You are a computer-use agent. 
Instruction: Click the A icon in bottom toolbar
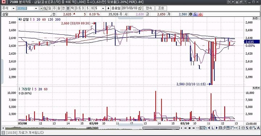[258, 128]
